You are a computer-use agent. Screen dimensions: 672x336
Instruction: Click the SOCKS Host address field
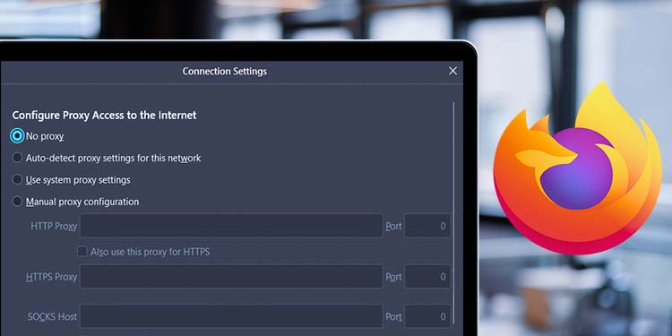coord(231,316)
